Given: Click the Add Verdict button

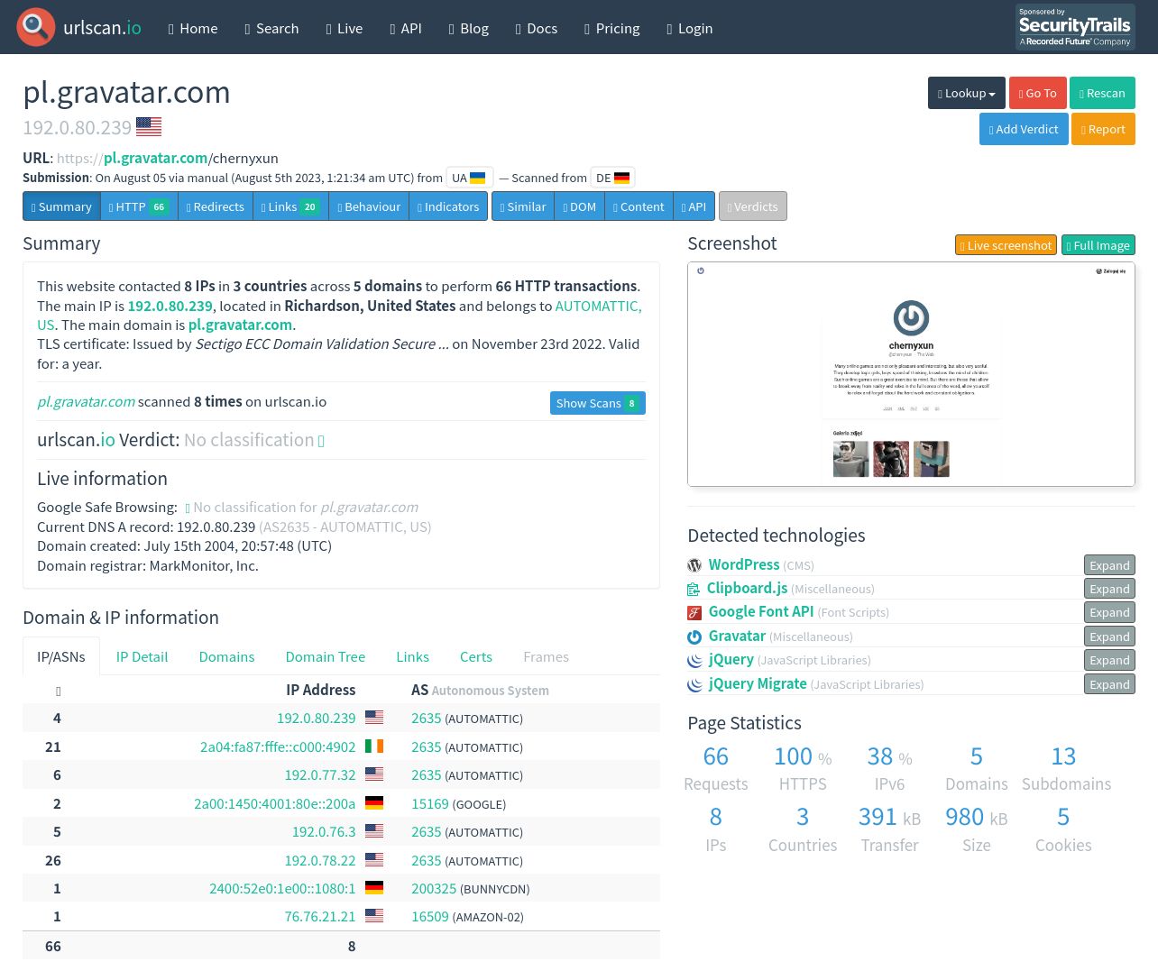Looking at the screenshot, I should coord(1024,129).
